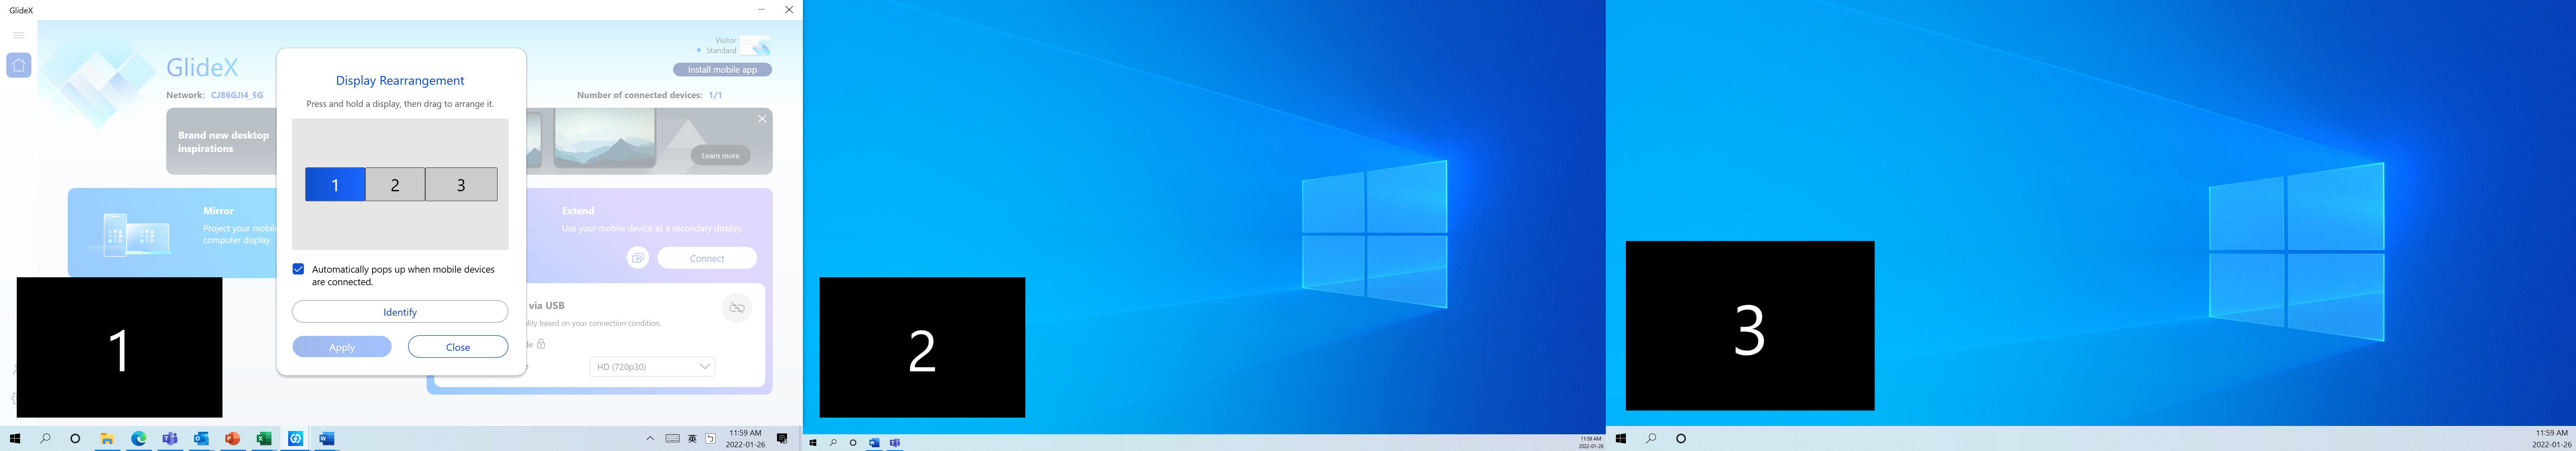Screen dimensions: 2576x451
Task: Open the Start menu on display 2 taskbar
Action: pyautogui.click(x=813, y=443)
